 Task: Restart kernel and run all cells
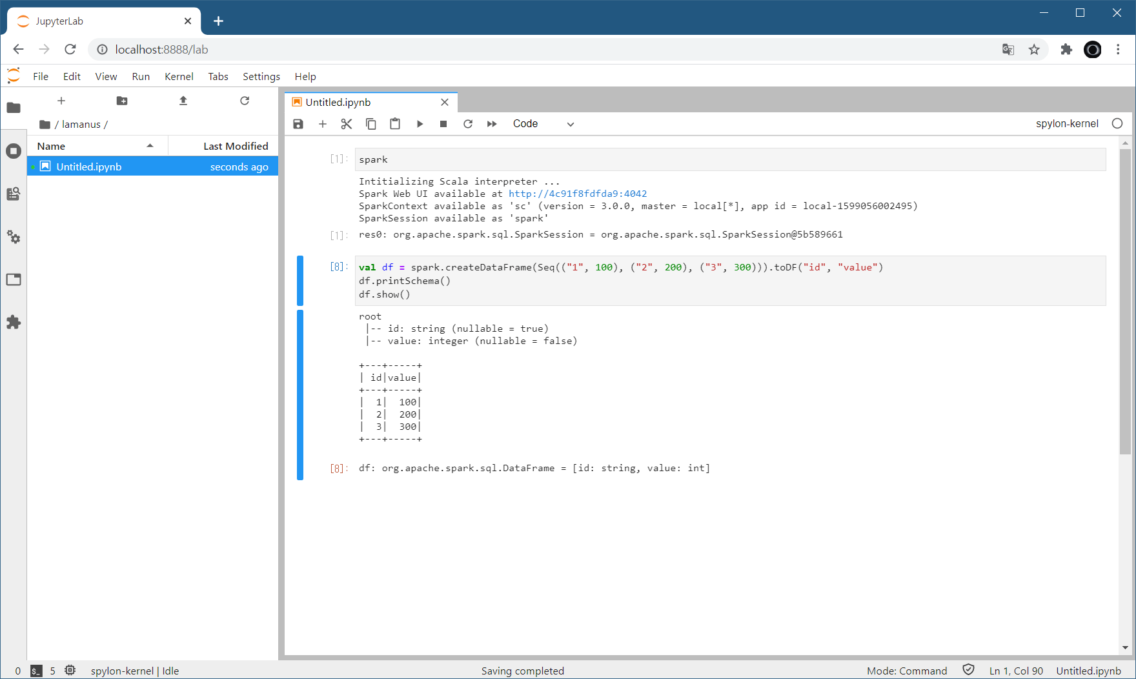tap(492, 124)
